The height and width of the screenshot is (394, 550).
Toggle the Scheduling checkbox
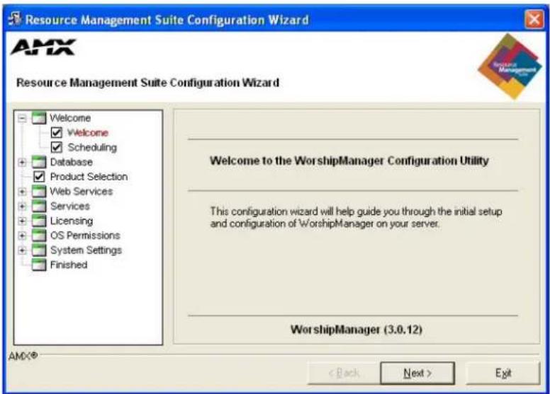(57, 147)
